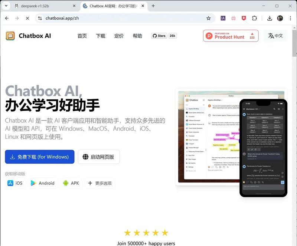Get the Android app on Google Play
297x246 pixels.
(x=43, y=183)
